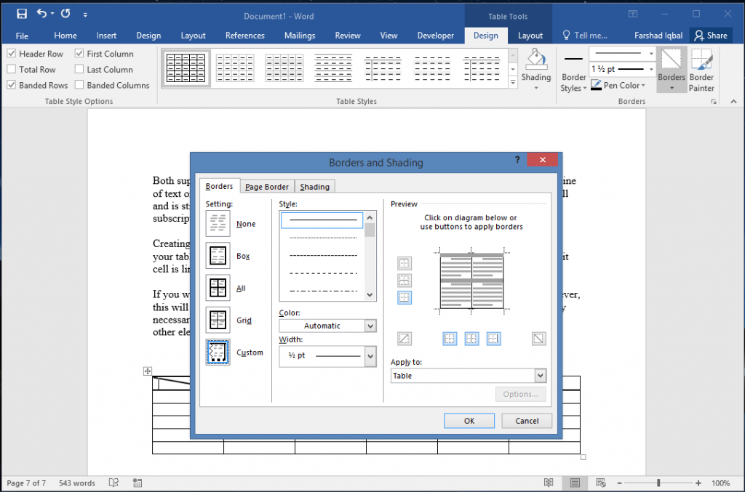
Task: Open the border Width dropdown
Action: pyautogui.click(x=370, y=356)
